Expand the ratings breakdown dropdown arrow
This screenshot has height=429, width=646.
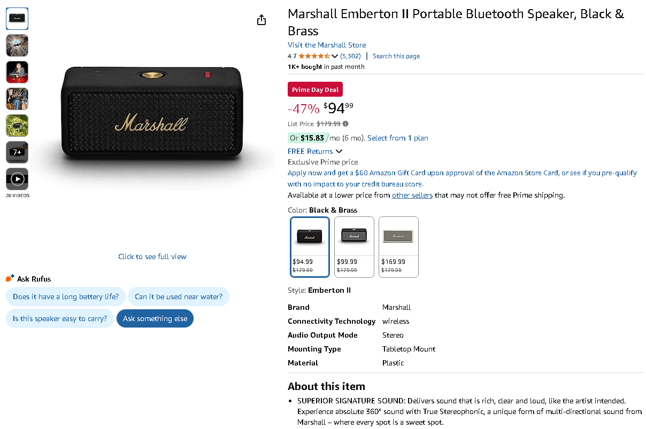point(335,56)
